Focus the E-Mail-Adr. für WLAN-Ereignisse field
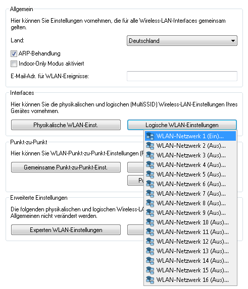The width and height of the screenshot is (248, 289). click(x=182, y=76)
